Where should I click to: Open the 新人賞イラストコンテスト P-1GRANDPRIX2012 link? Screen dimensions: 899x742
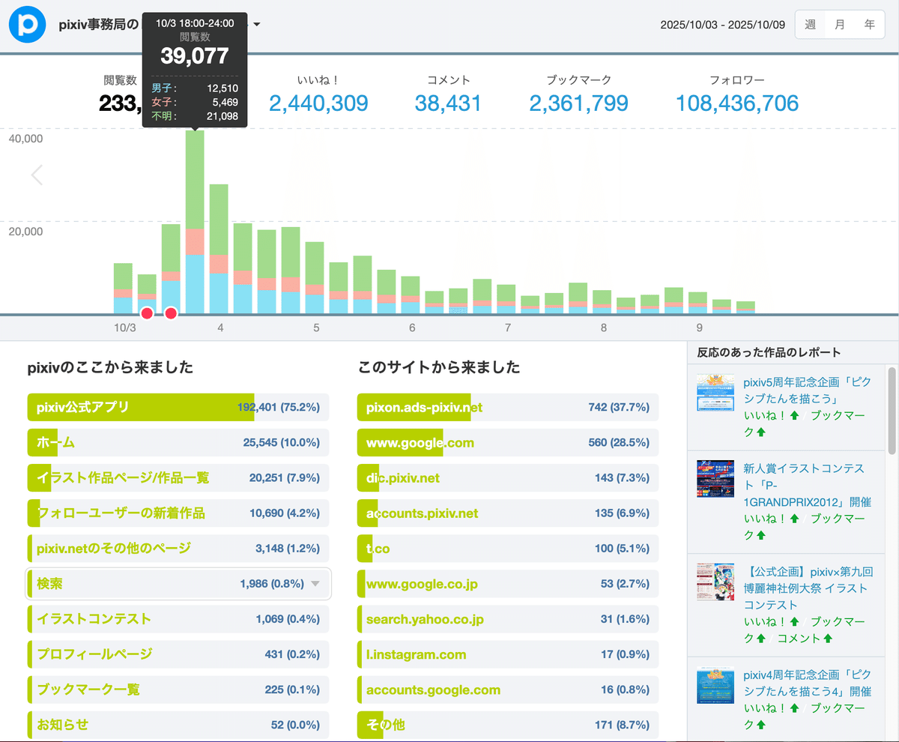[x=808, y=485]
